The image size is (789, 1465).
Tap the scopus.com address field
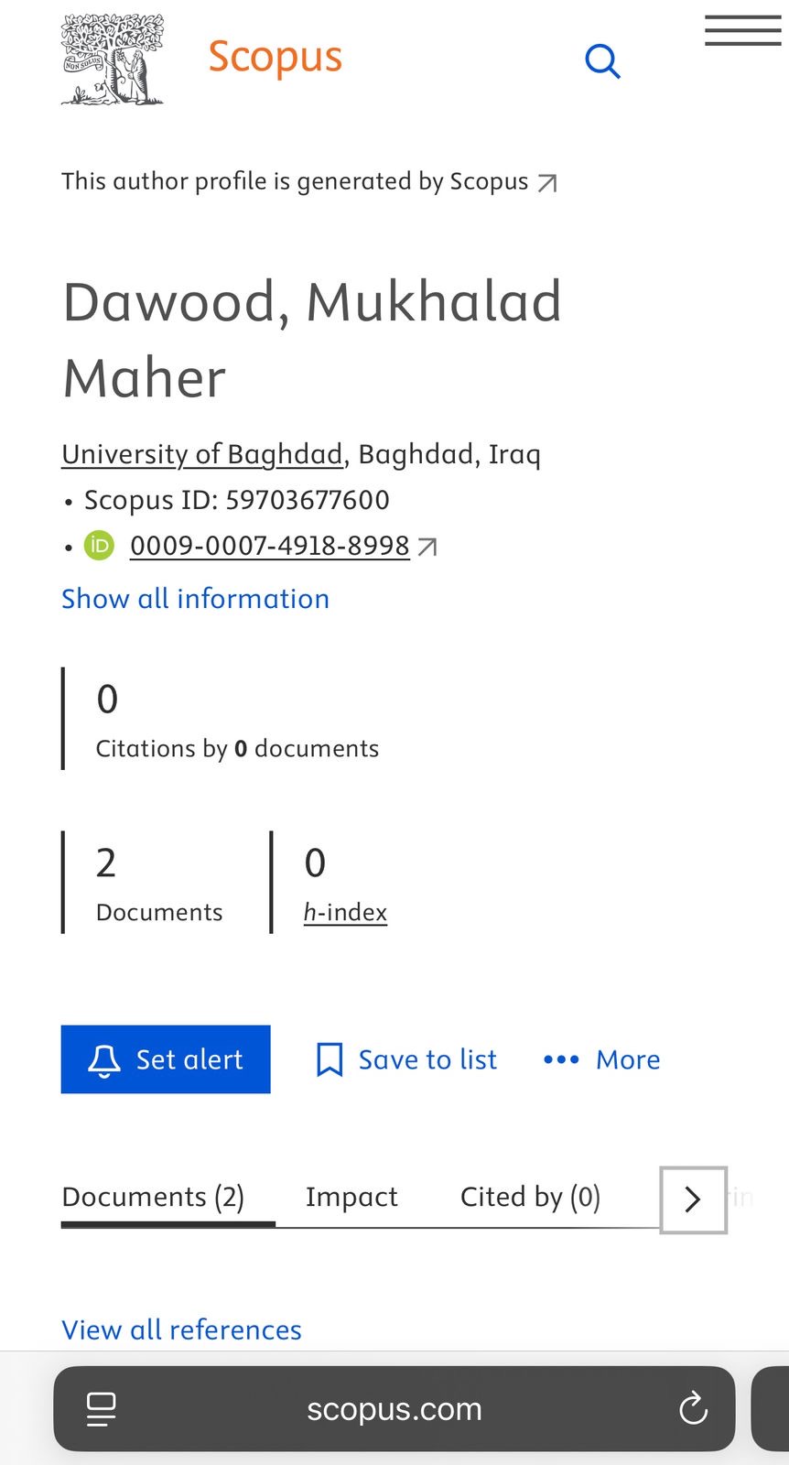point(394,1408)
